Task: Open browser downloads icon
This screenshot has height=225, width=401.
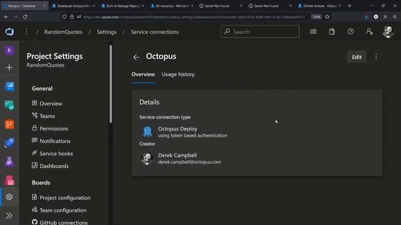Action: click(x=366, y=17)
